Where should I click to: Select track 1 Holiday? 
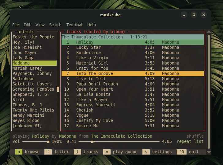click(x=133, y=42)
